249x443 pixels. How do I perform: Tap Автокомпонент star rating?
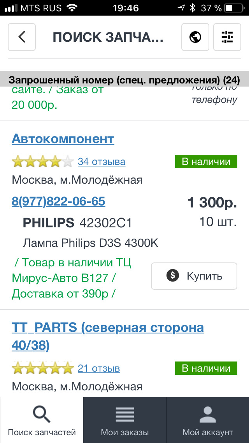(x=42, y=161)
